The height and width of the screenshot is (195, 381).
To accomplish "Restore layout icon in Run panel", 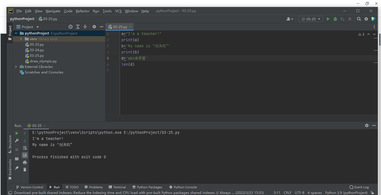I will (x=17, y=159).
